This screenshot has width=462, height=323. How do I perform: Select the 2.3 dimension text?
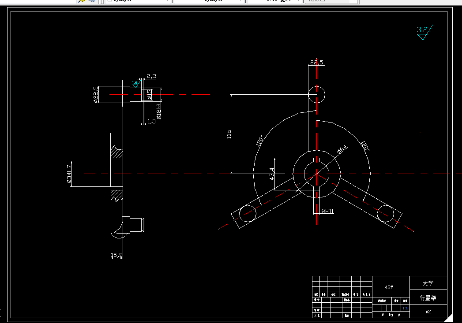pyautogui.click(x=151, y=76)
